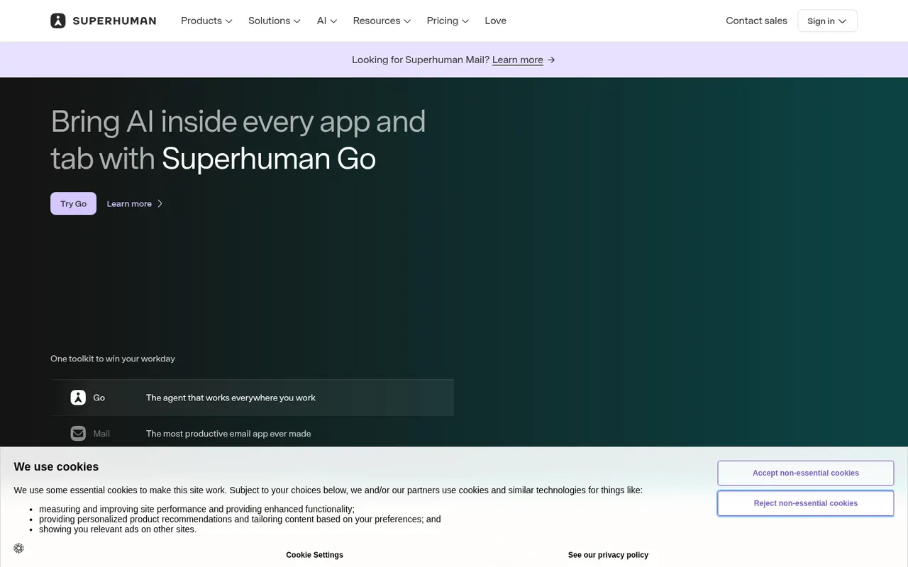Image resolution: width=908 pixels, height=567 pixels.
Task: Select the Mail tab row
Action: 252,433
